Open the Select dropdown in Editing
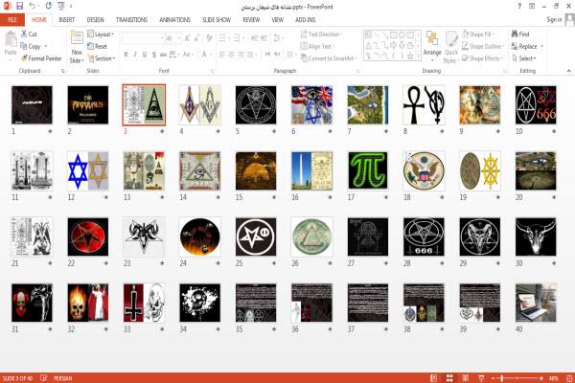This screenshot has width=575, height=383. tap(524, 58)
